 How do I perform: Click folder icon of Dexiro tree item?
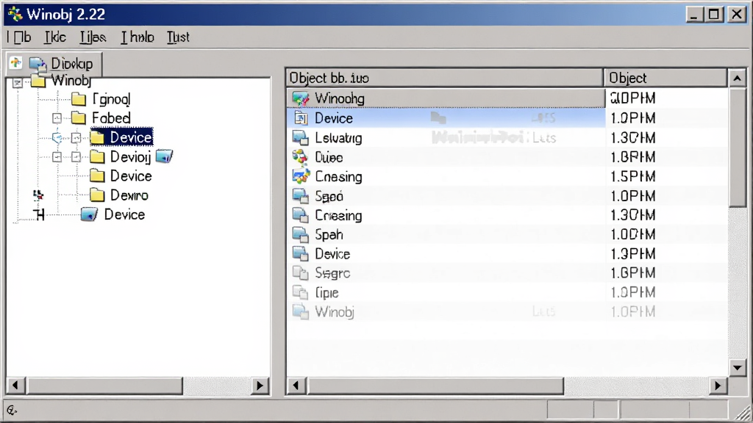point(97,195)
